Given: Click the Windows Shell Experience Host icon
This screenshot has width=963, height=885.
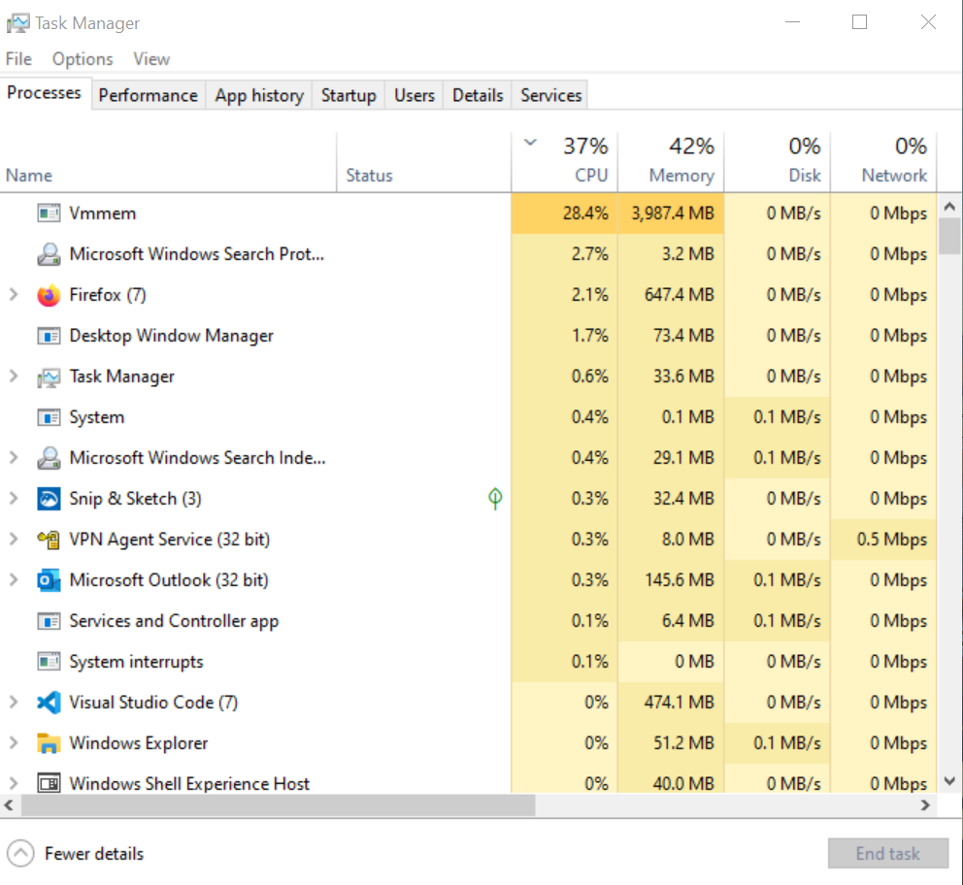Looking at the screenshot, I should point(49,784).
